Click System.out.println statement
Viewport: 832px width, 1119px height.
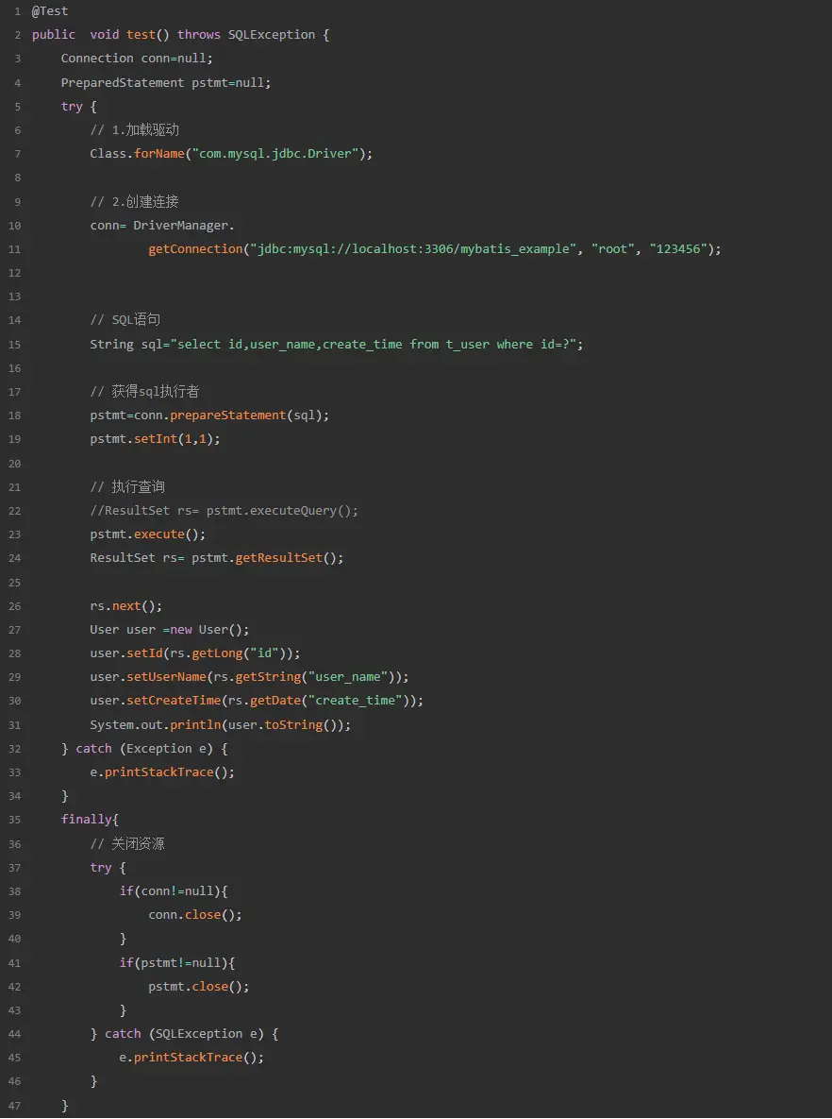[x=220, y=725]
